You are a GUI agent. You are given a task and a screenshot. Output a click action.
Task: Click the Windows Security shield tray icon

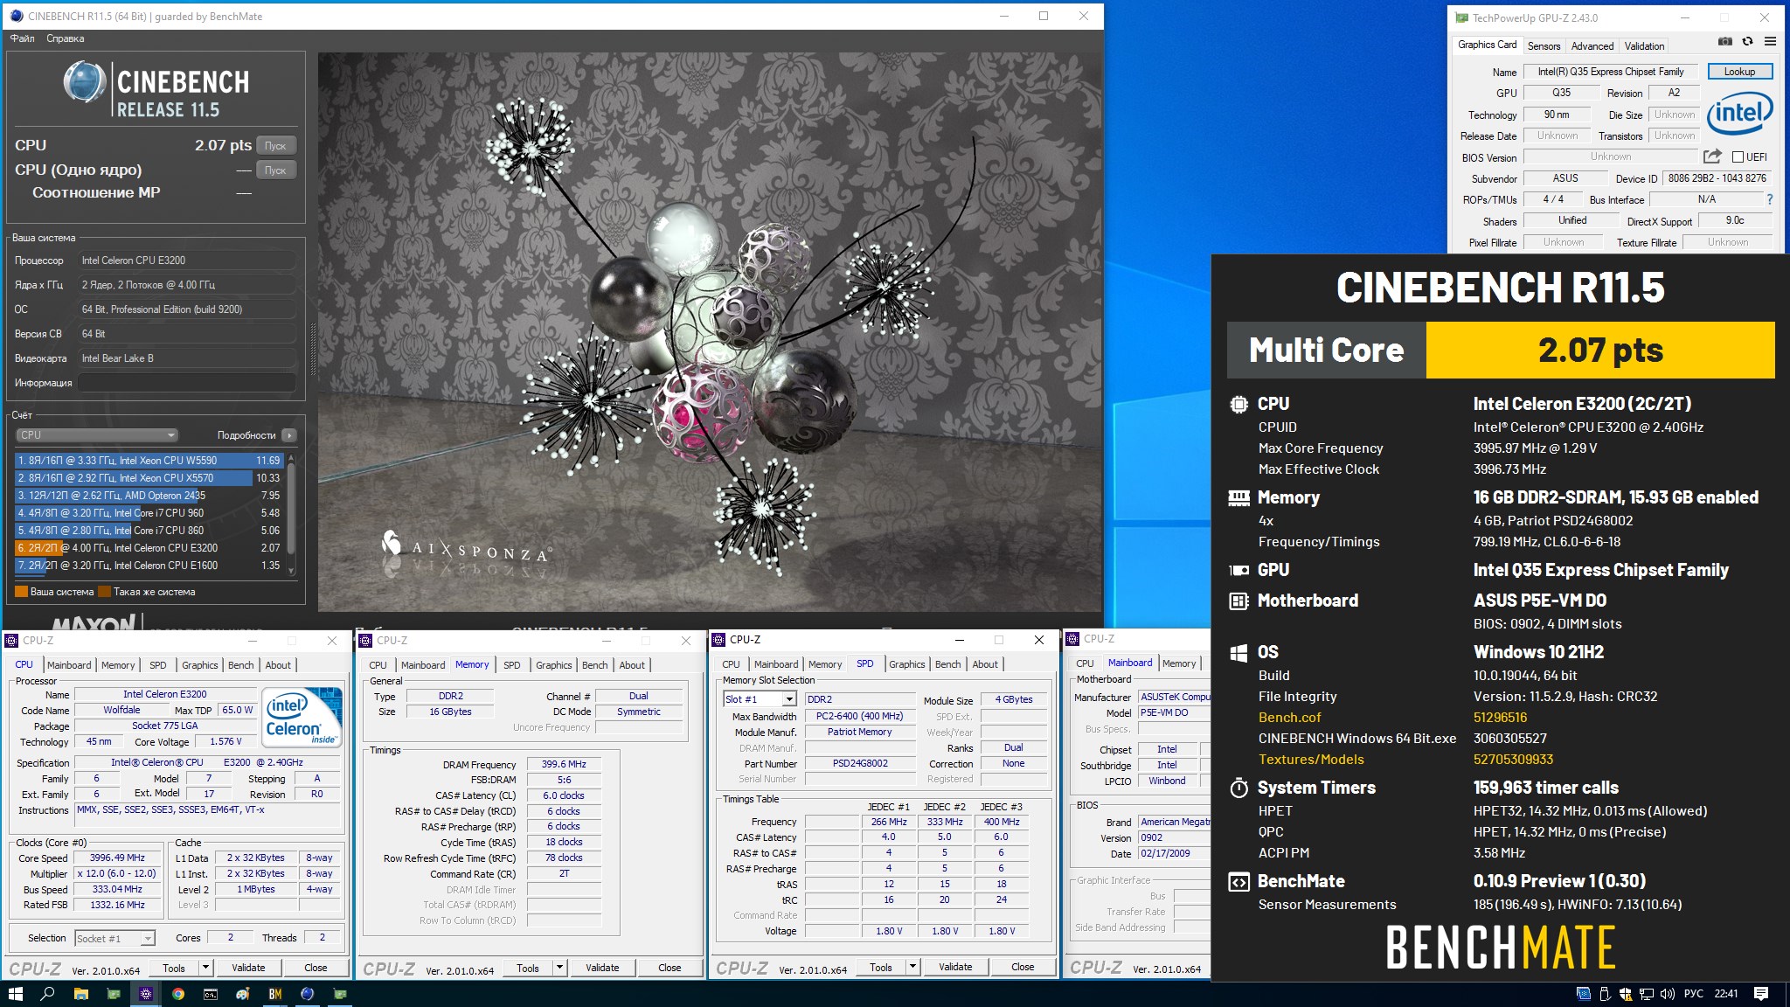pos(1625,994)
